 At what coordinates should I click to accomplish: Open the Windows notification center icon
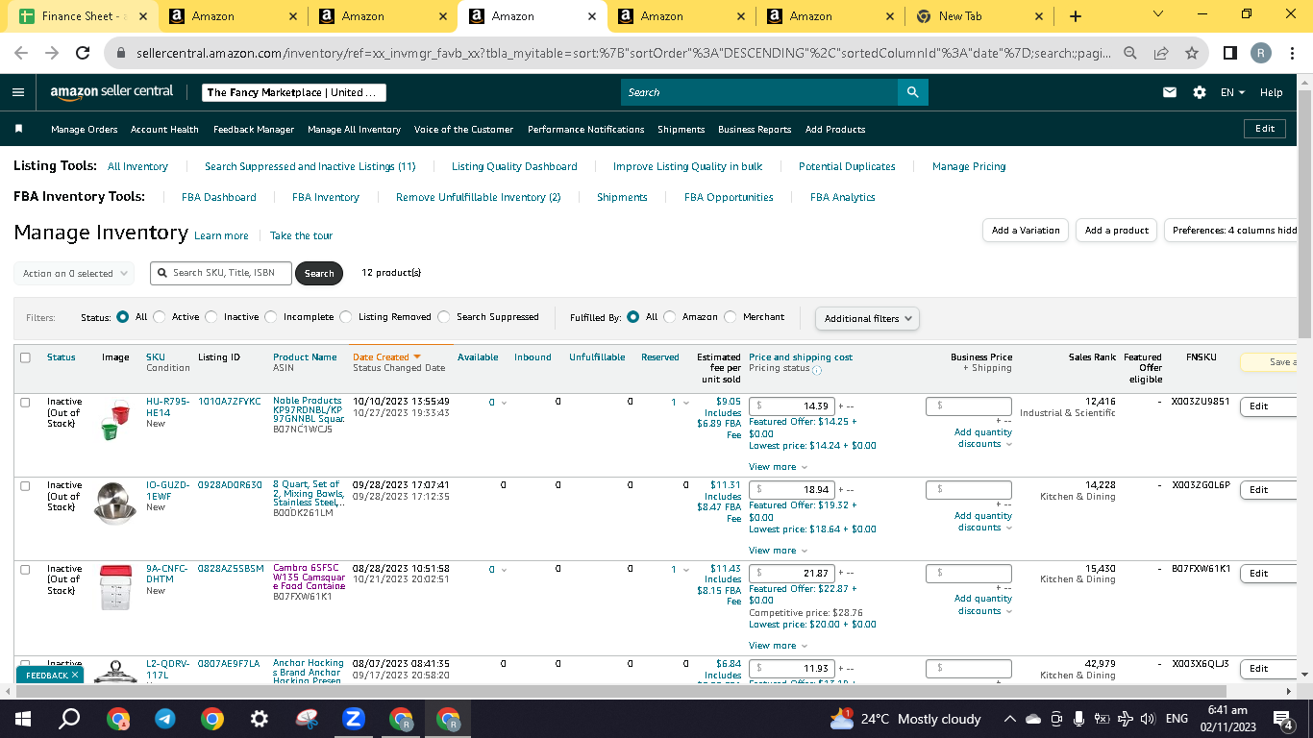pos(1281,719)
